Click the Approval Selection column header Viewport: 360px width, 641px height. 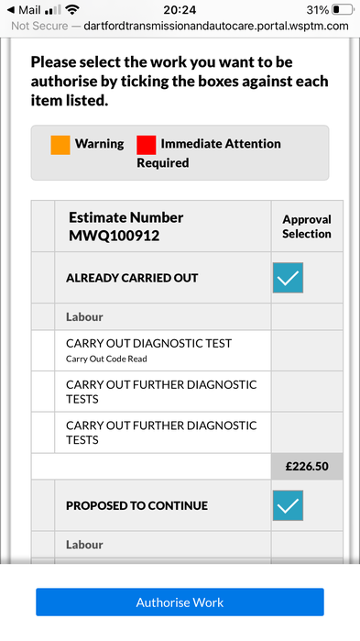tap(307, 227)
